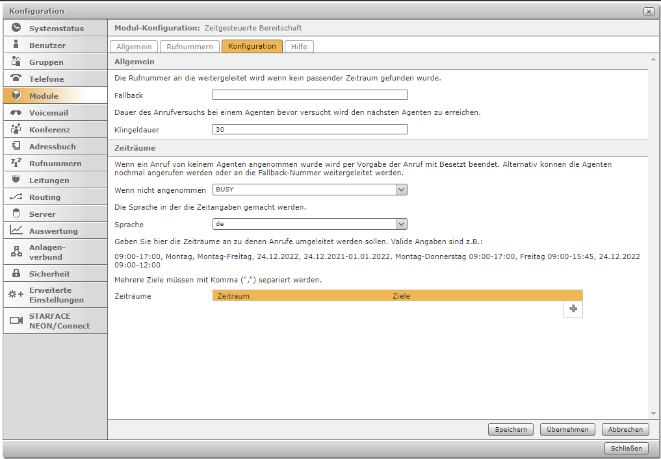
Task: Switch to the Rufnummern tab
Action: coord(189,47)
